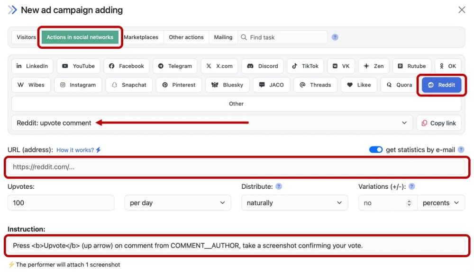Screen dimensions: 474x272
Task: Switch to the Mailing tab
Action: 223,37
